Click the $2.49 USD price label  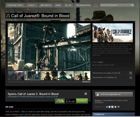(x=70, y=102)
